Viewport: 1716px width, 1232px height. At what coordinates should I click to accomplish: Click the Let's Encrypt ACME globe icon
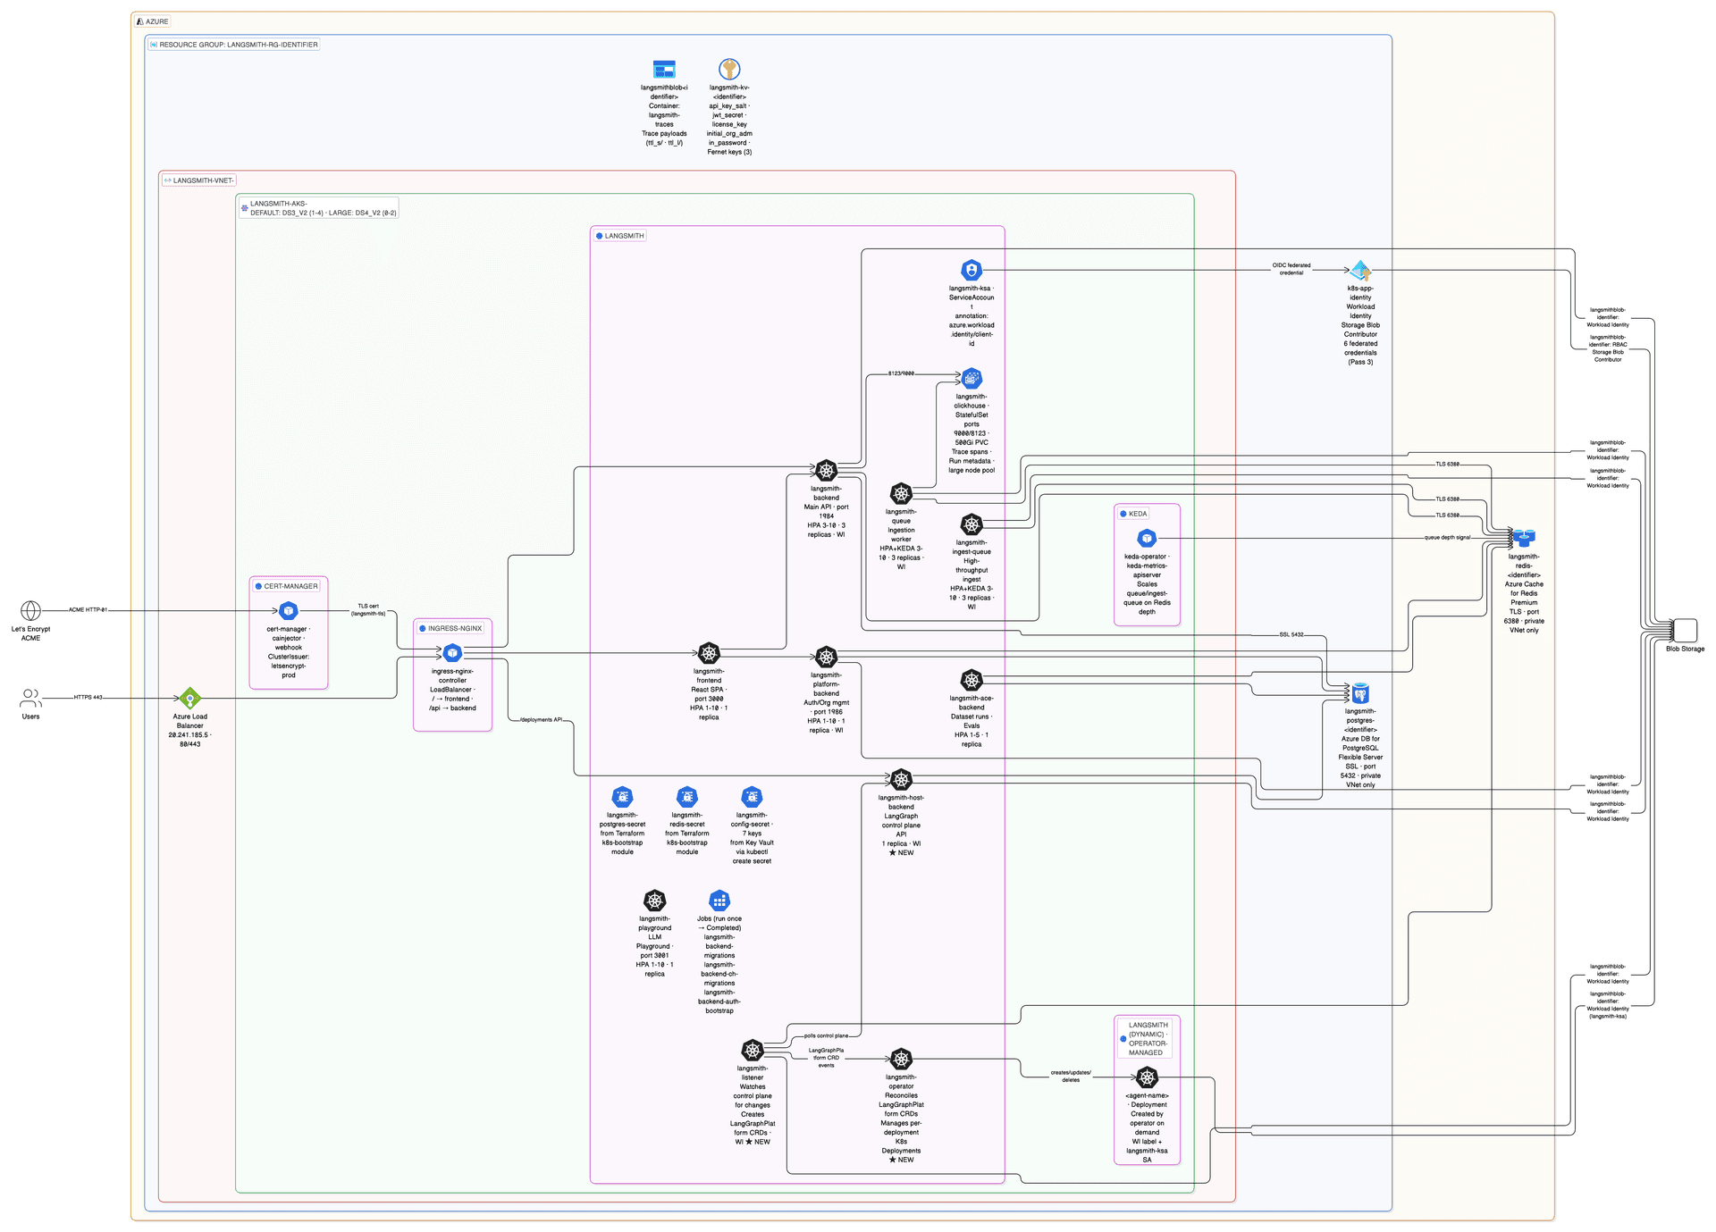tap(30, 610)
